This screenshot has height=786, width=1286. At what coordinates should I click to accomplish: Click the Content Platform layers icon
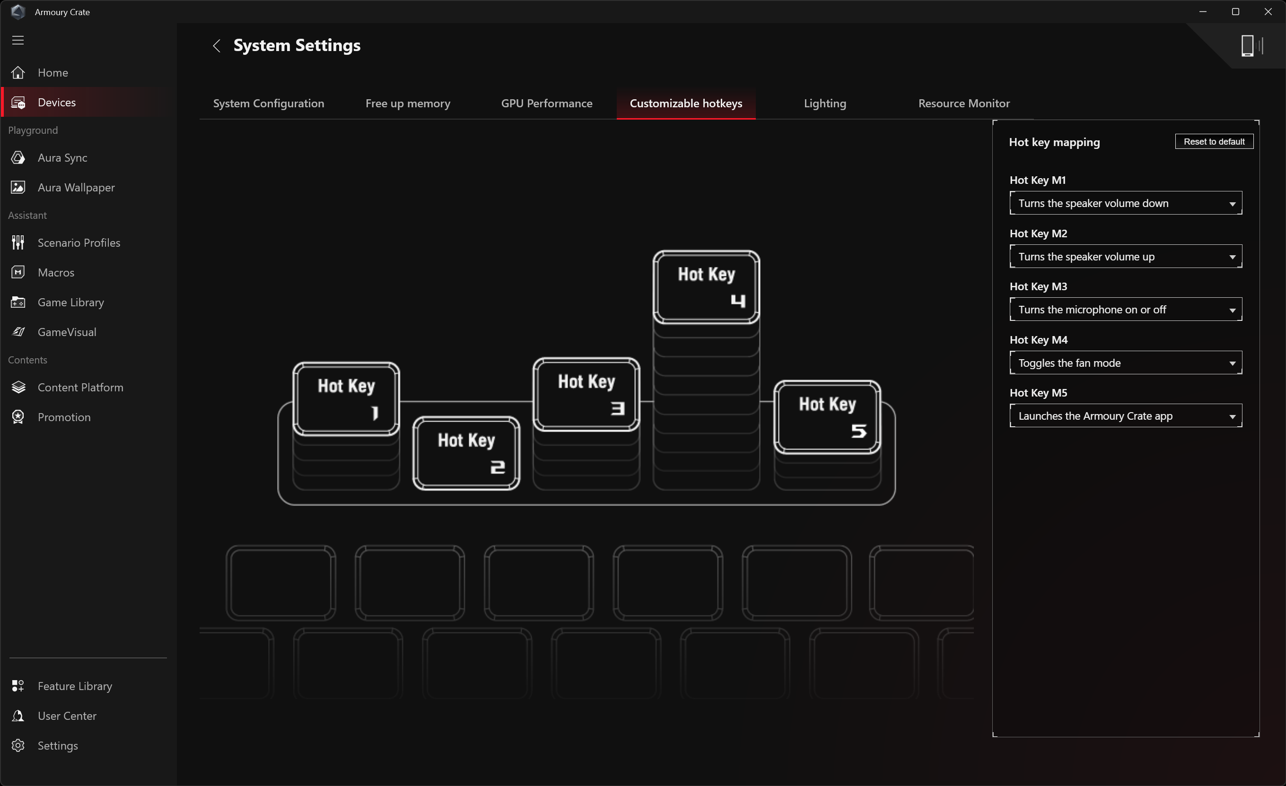tap(18, 387)
